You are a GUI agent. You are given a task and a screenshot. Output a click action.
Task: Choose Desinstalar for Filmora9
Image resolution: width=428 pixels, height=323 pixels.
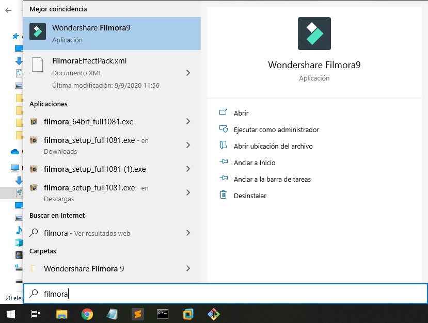tap(250, 196)
